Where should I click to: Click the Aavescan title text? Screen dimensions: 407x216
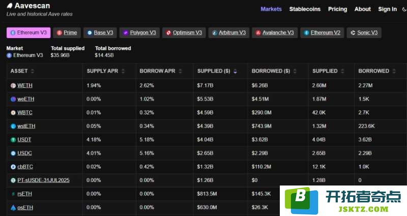click(32, 6)
